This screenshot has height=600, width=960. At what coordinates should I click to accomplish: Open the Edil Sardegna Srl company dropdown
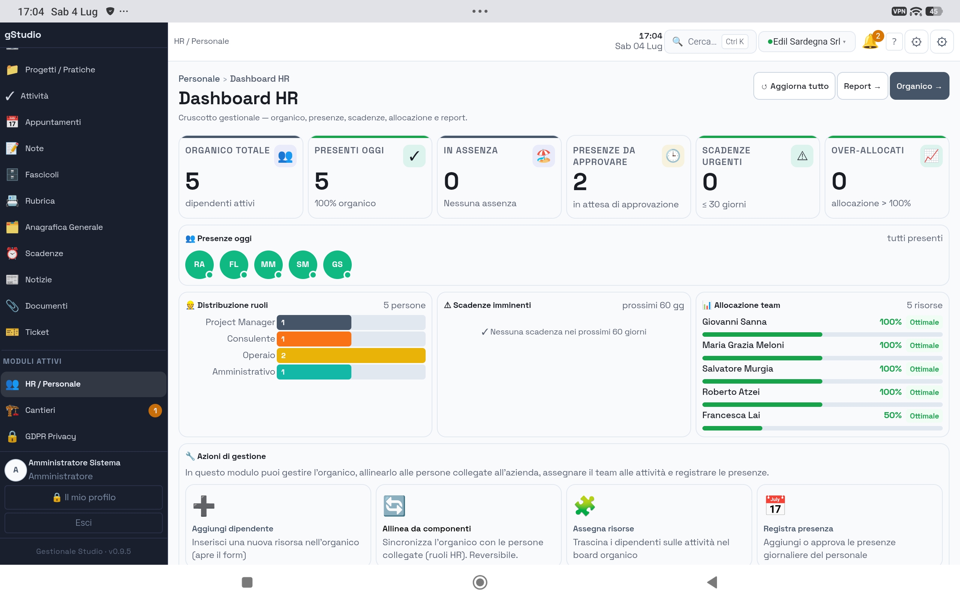tap(807, 42)
